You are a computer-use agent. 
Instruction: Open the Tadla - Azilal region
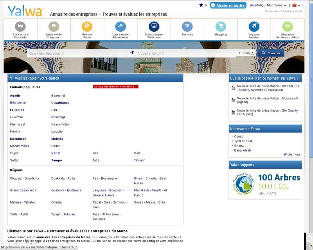point(19,214)
